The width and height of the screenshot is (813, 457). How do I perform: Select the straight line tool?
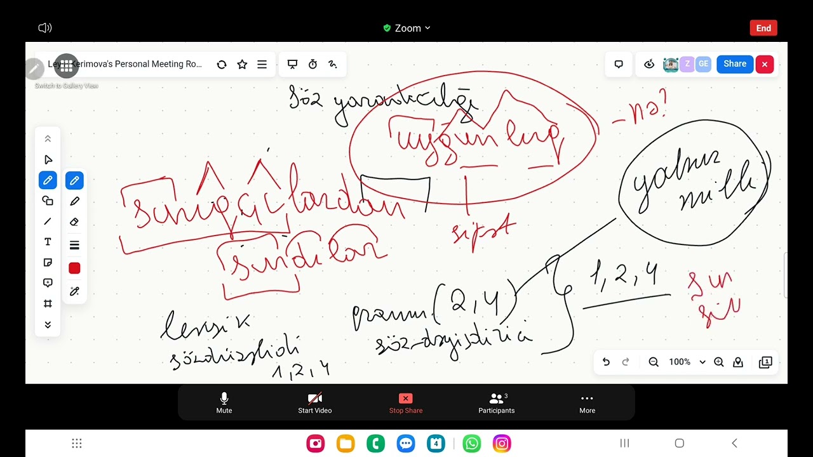pyautogui.click(x=48, y=222)
